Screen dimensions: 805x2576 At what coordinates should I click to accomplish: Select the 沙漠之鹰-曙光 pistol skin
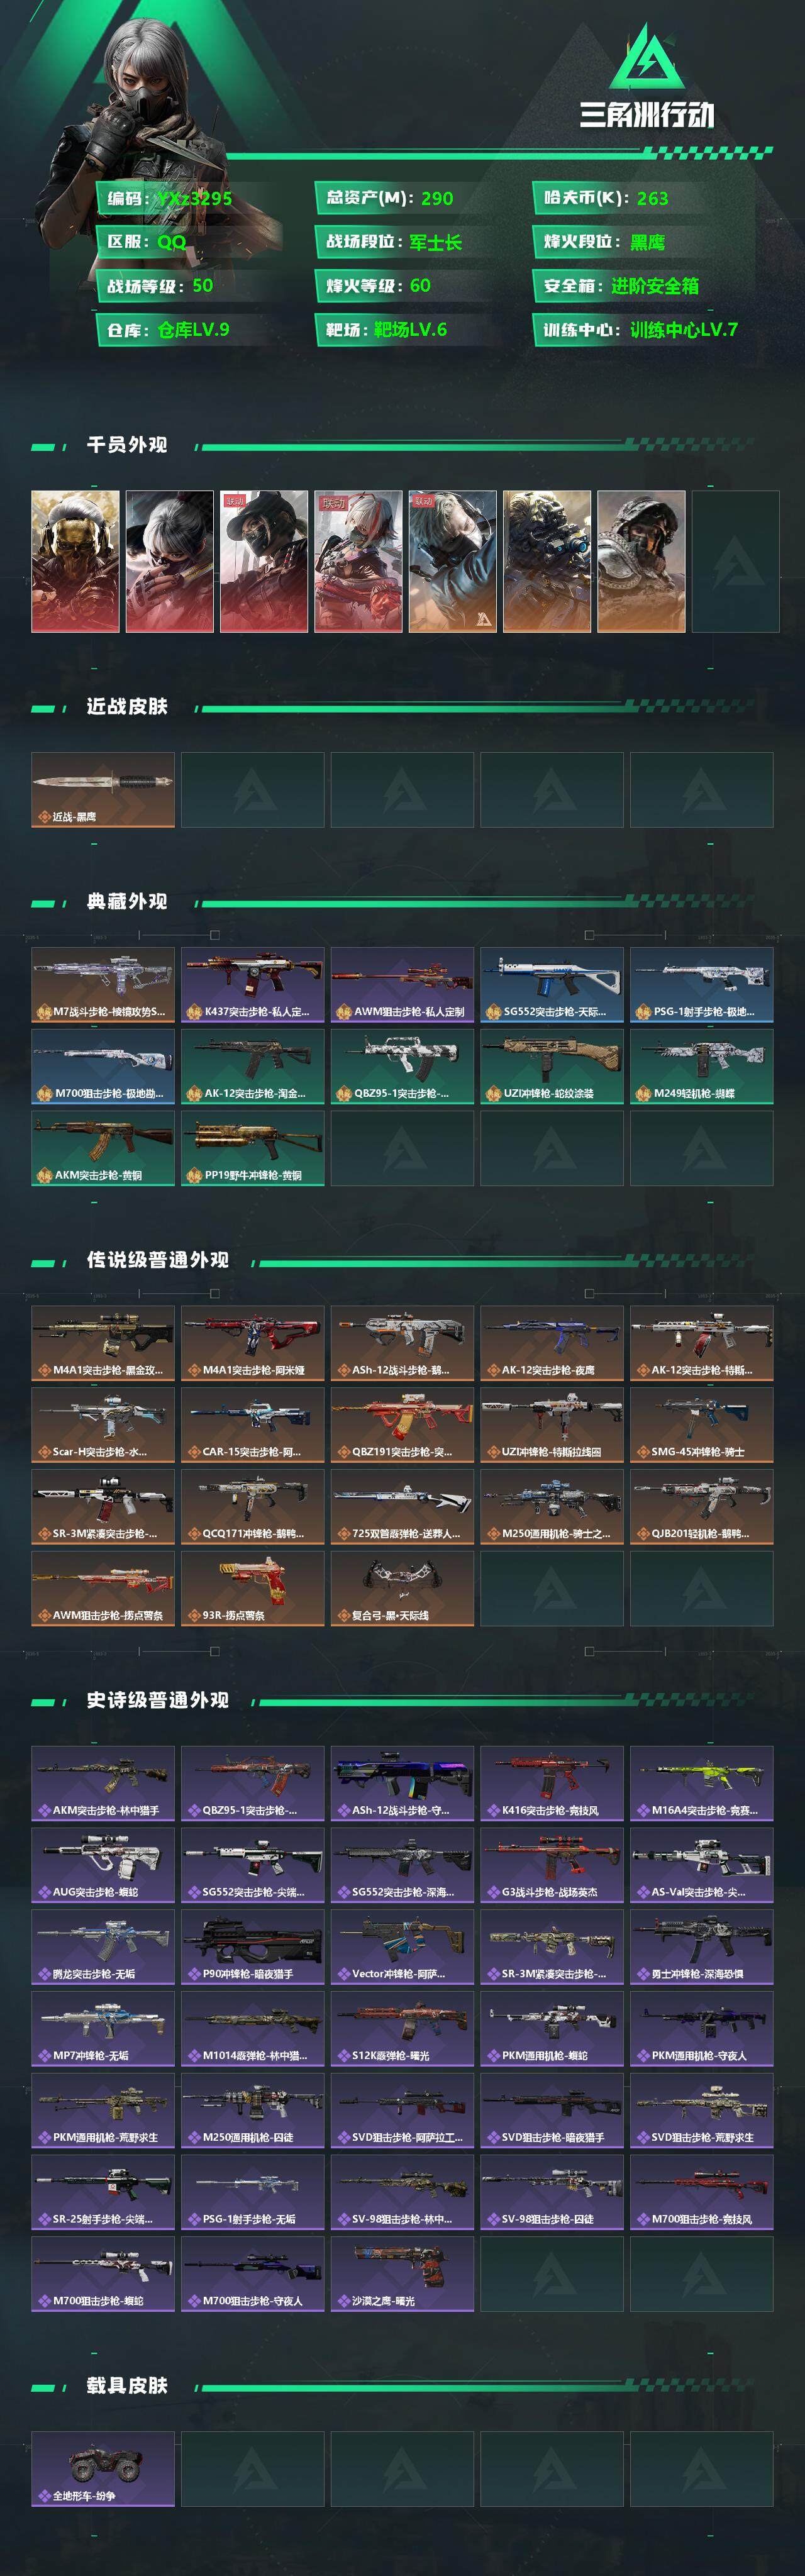(402, 2274)
